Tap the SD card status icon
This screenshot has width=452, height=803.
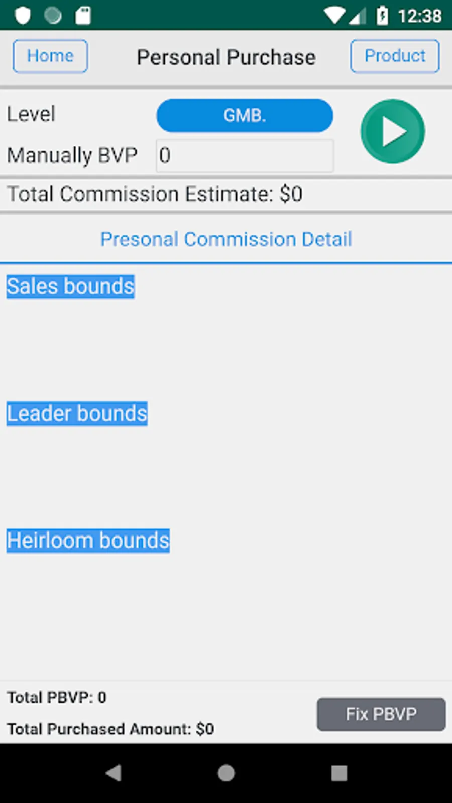[83, 16]
